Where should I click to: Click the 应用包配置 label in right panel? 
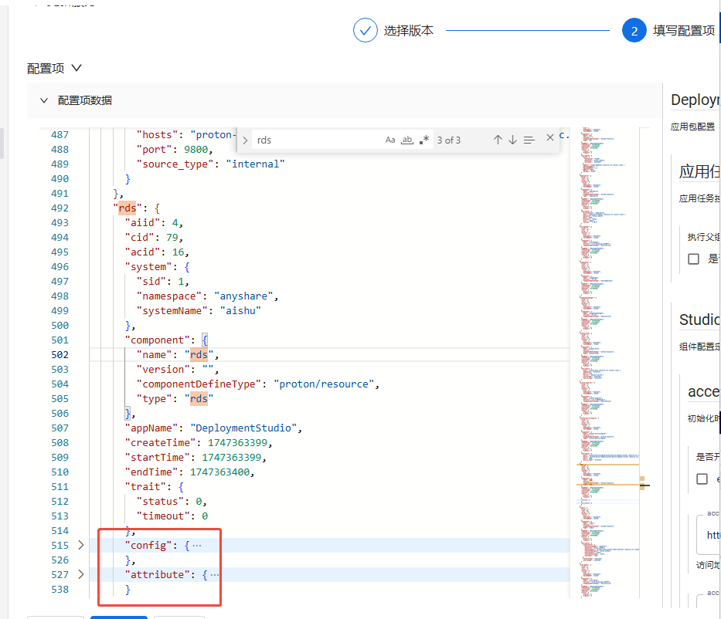tap(692, 127)
